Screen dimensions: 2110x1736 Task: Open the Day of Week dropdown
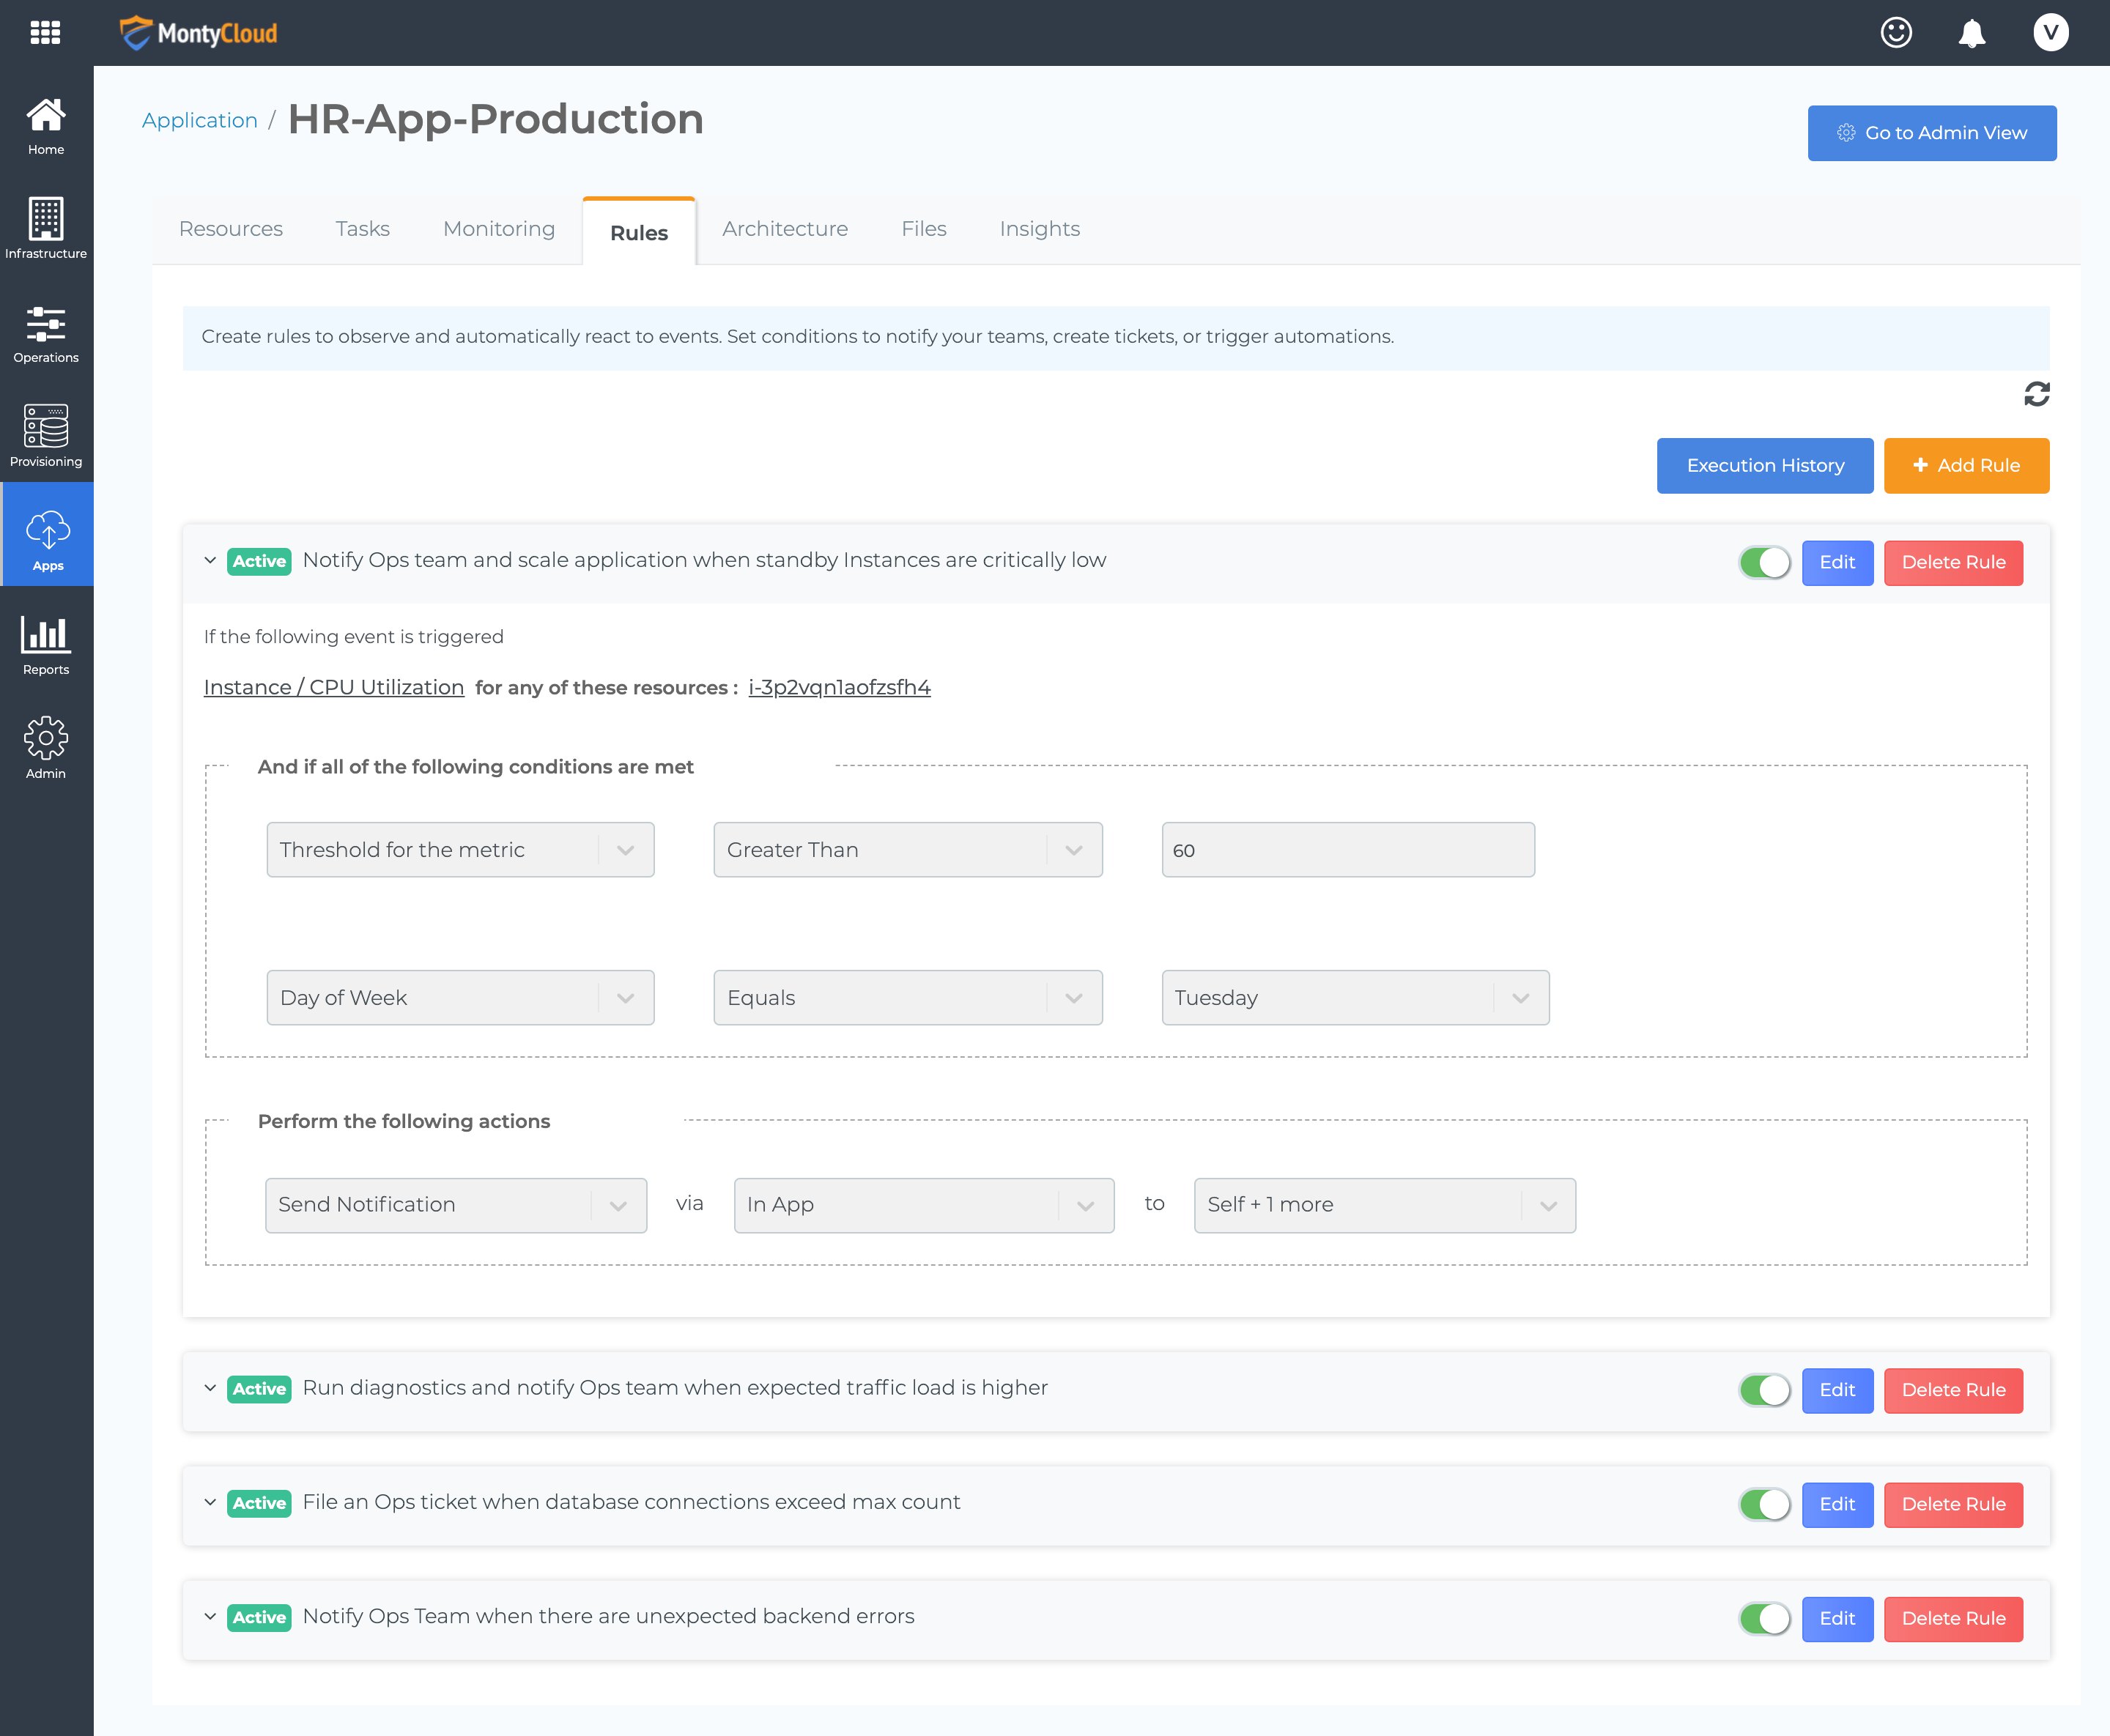click(460, 997)
